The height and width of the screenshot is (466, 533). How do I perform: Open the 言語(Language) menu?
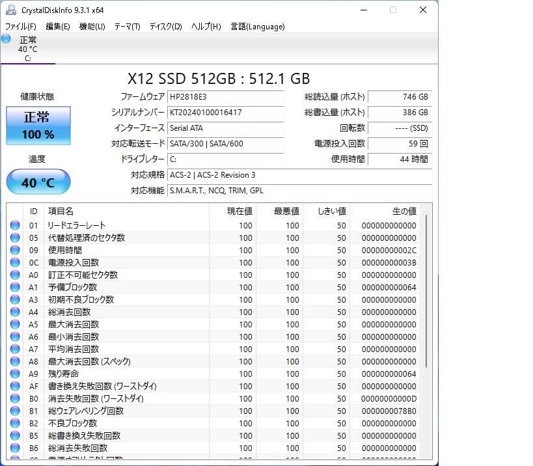tap(258, 27)
